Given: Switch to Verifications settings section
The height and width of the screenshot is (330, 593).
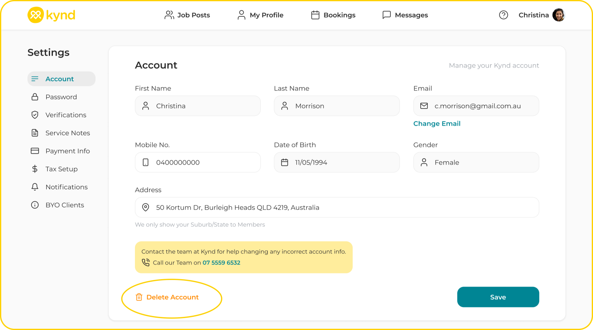Looking at the screenshot, I should pos(66,115).
